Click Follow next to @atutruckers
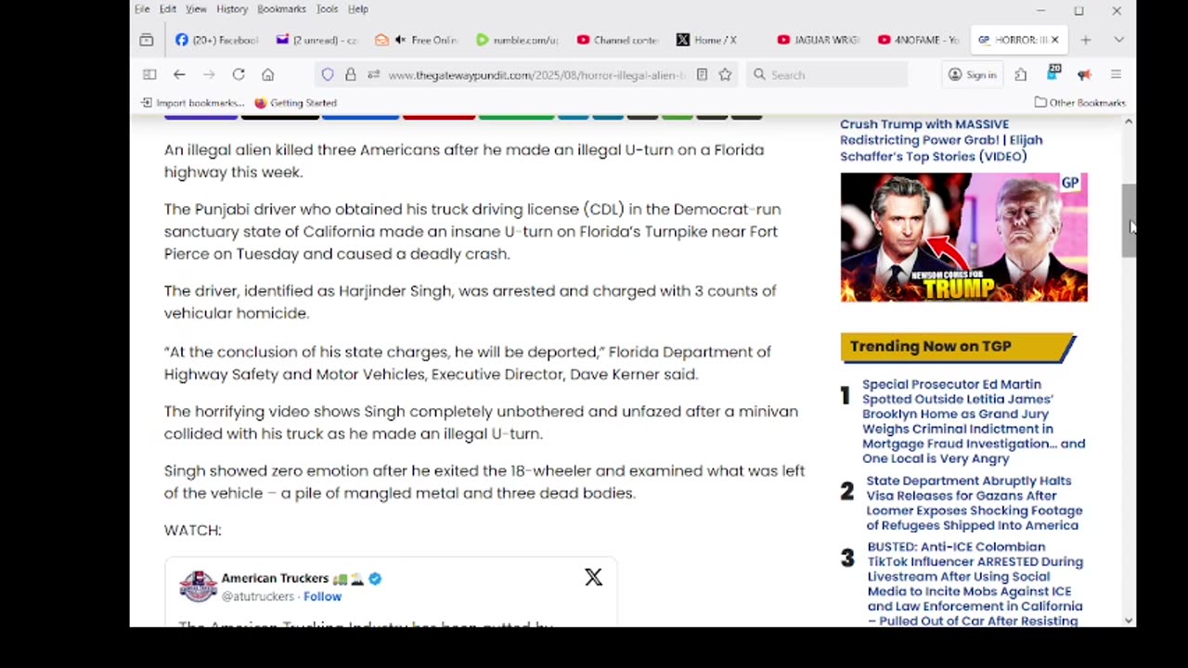 tap(322, 597)
